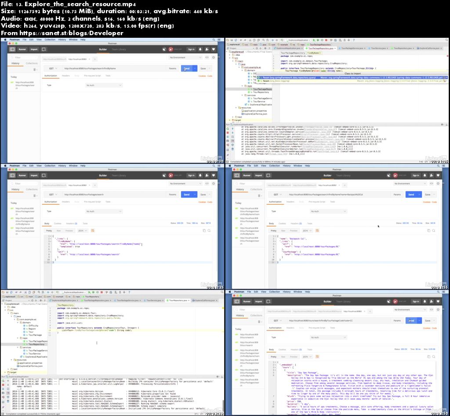
Task: Click URL field in middle-right Postman frame
Action: pyautogui.click(x=339, y=195)
